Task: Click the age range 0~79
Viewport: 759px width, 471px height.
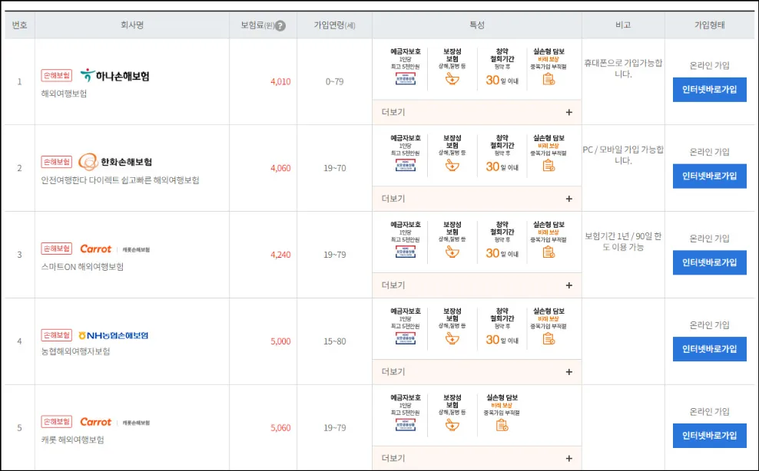Action: click(x=334, y=82)
